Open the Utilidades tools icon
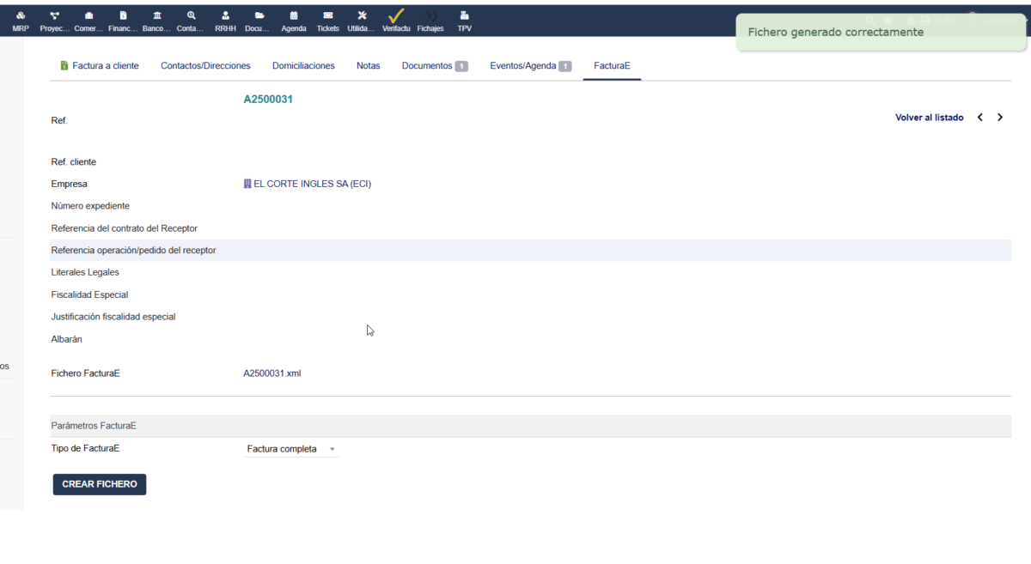Viewport: 1031px width, 564px height. pyautogui.click(x=362, y=21)
